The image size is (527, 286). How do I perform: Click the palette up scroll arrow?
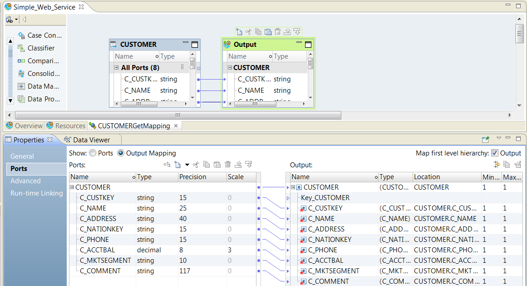tap(10, 41)
